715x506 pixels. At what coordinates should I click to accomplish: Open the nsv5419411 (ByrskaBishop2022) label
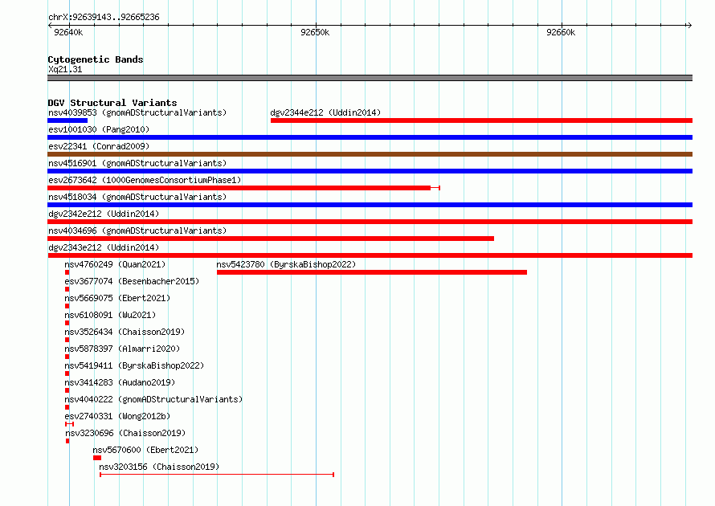(134, 365)
